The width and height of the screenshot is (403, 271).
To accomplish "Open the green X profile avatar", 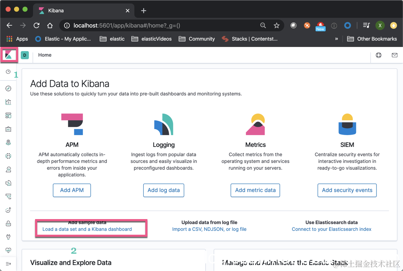I will (380, 25).
